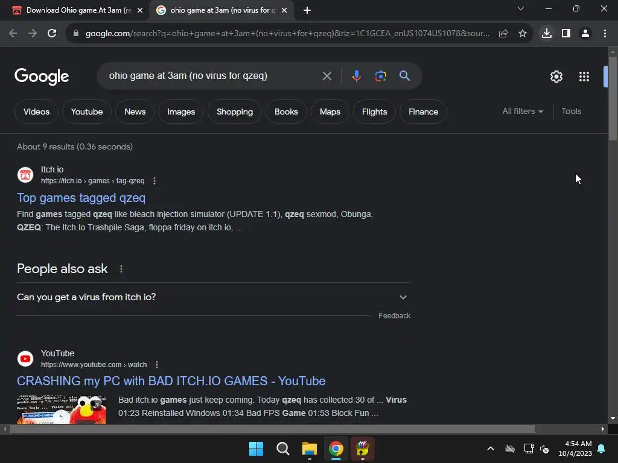The width and height of the screenshot is (618, 463).
Task: Switch to Images results
Action: tap(181, 112)
